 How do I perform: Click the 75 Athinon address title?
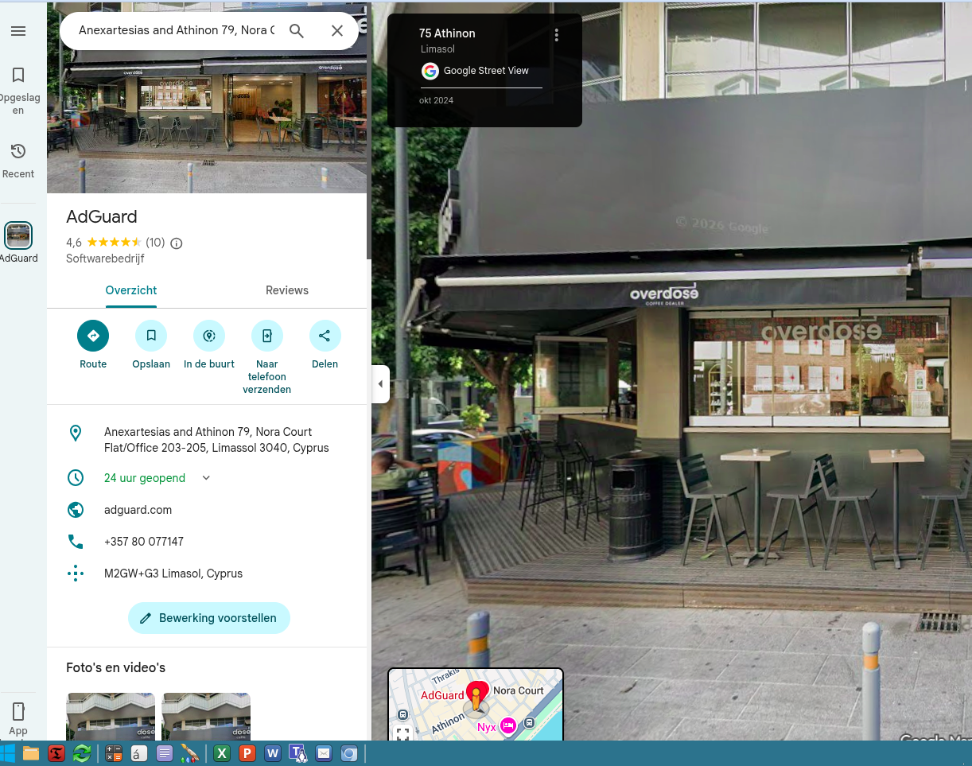447,33
